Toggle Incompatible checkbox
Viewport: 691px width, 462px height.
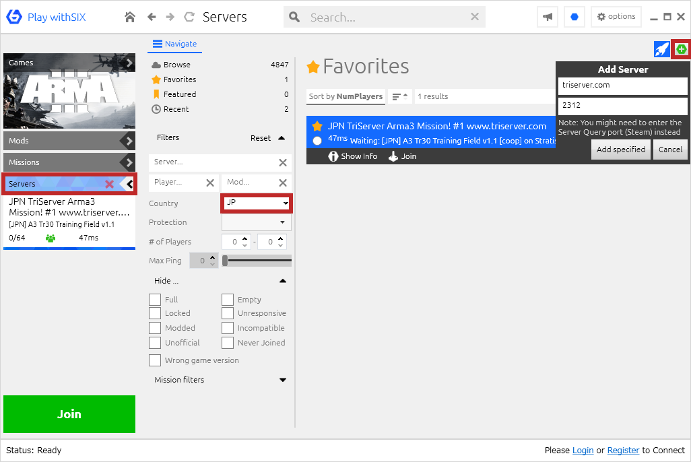(x=228, y=328)
